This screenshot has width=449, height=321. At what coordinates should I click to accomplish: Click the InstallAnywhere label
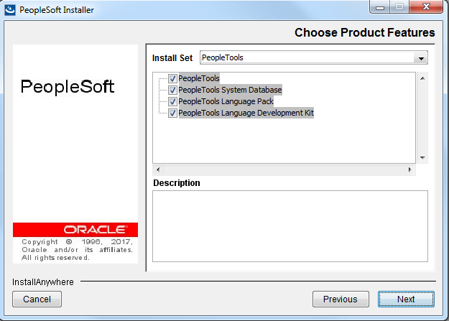43,282
